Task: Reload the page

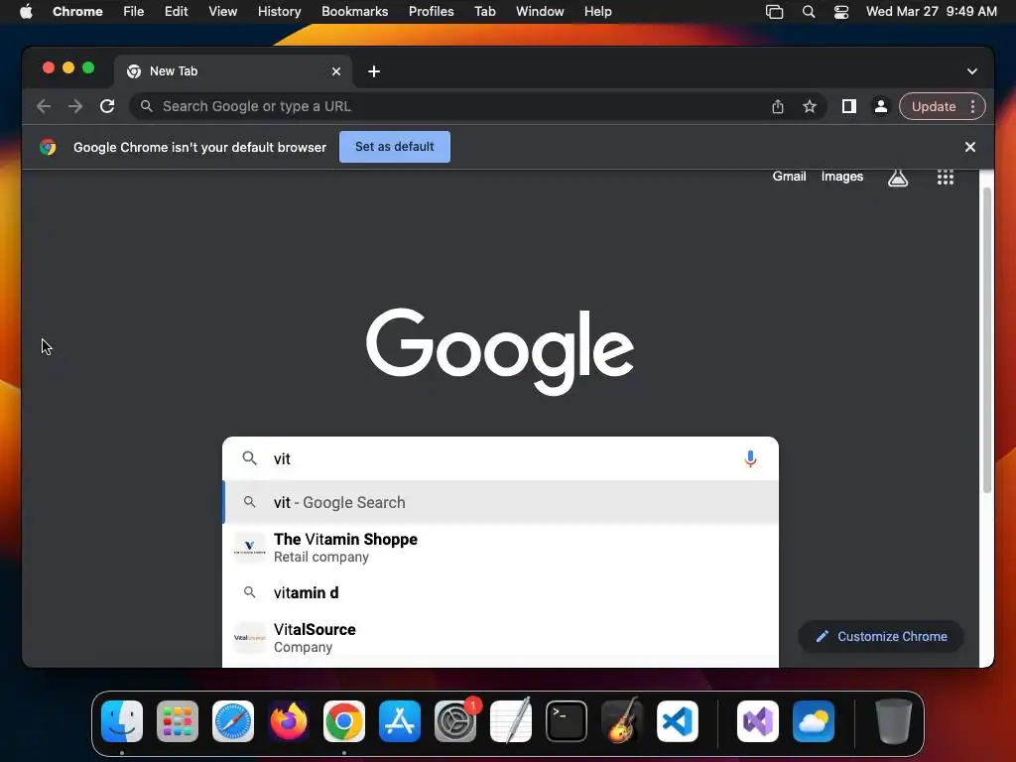Action: (x=107, y=106)
